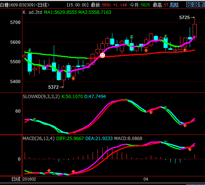Click the leftmost orange arrow in MACD panel
205x185 pixels.
[49, 170]
